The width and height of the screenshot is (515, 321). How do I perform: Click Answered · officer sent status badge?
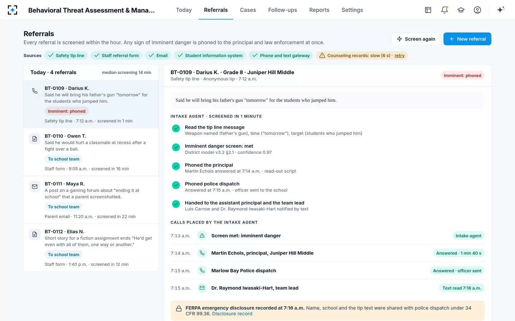click(x=457, y=271)
